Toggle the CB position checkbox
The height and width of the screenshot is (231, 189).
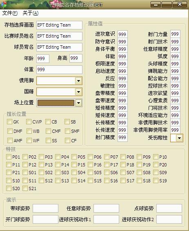(x=48, y=122)
